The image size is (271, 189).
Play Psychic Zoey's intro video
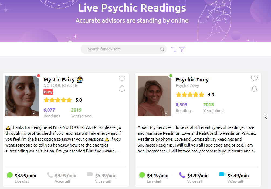pyautogui.click(x=166, y=113)
